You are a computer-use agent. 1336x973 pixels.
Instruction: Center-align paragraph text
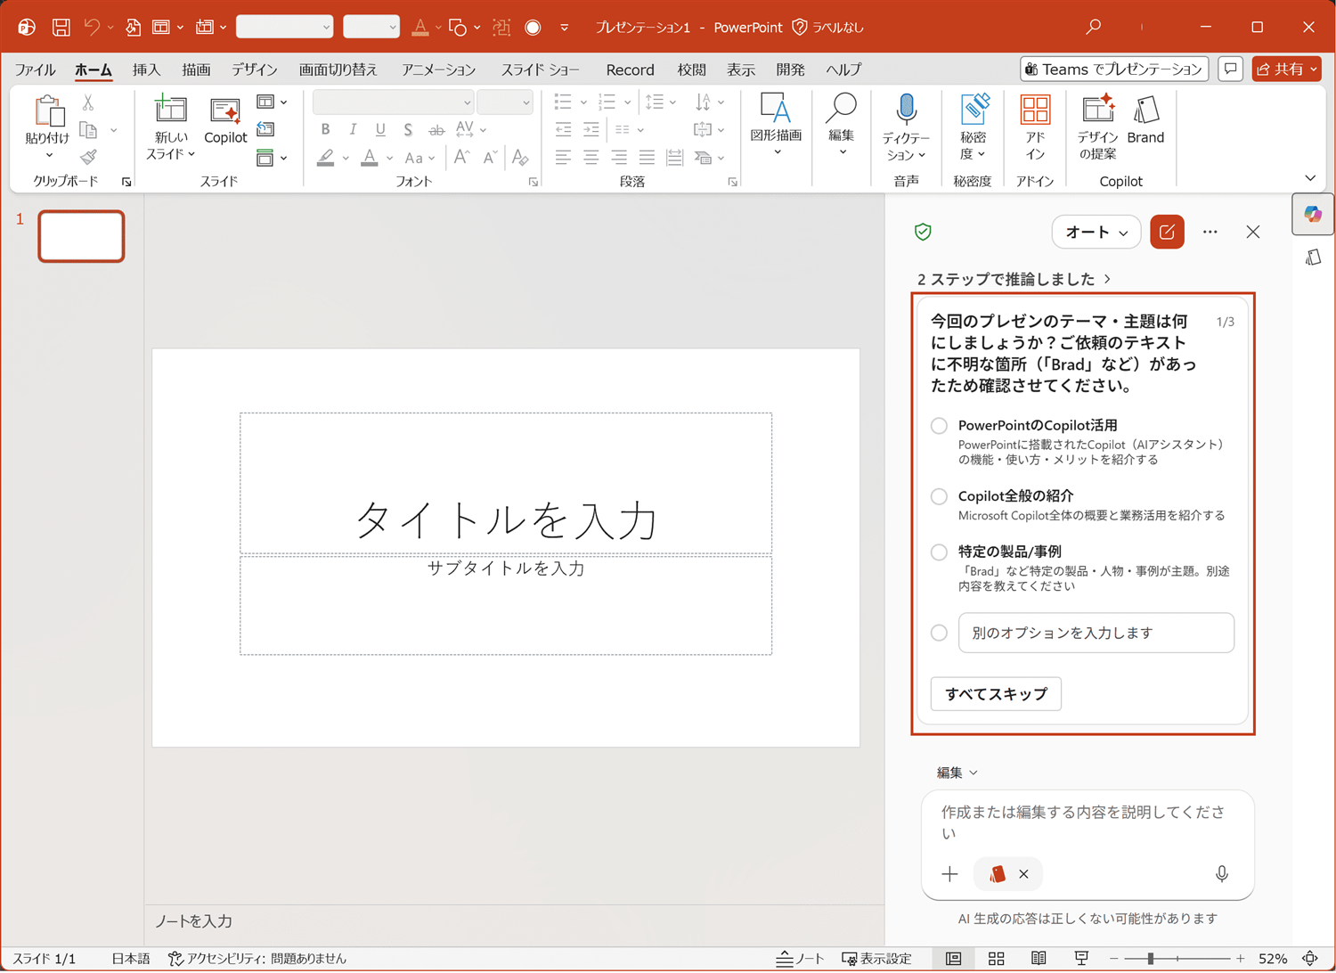coord(591,158)
